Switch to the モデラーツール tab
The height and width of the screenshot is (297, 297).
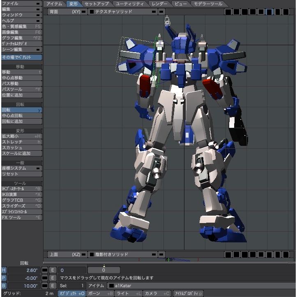click(x=208, y=4)
